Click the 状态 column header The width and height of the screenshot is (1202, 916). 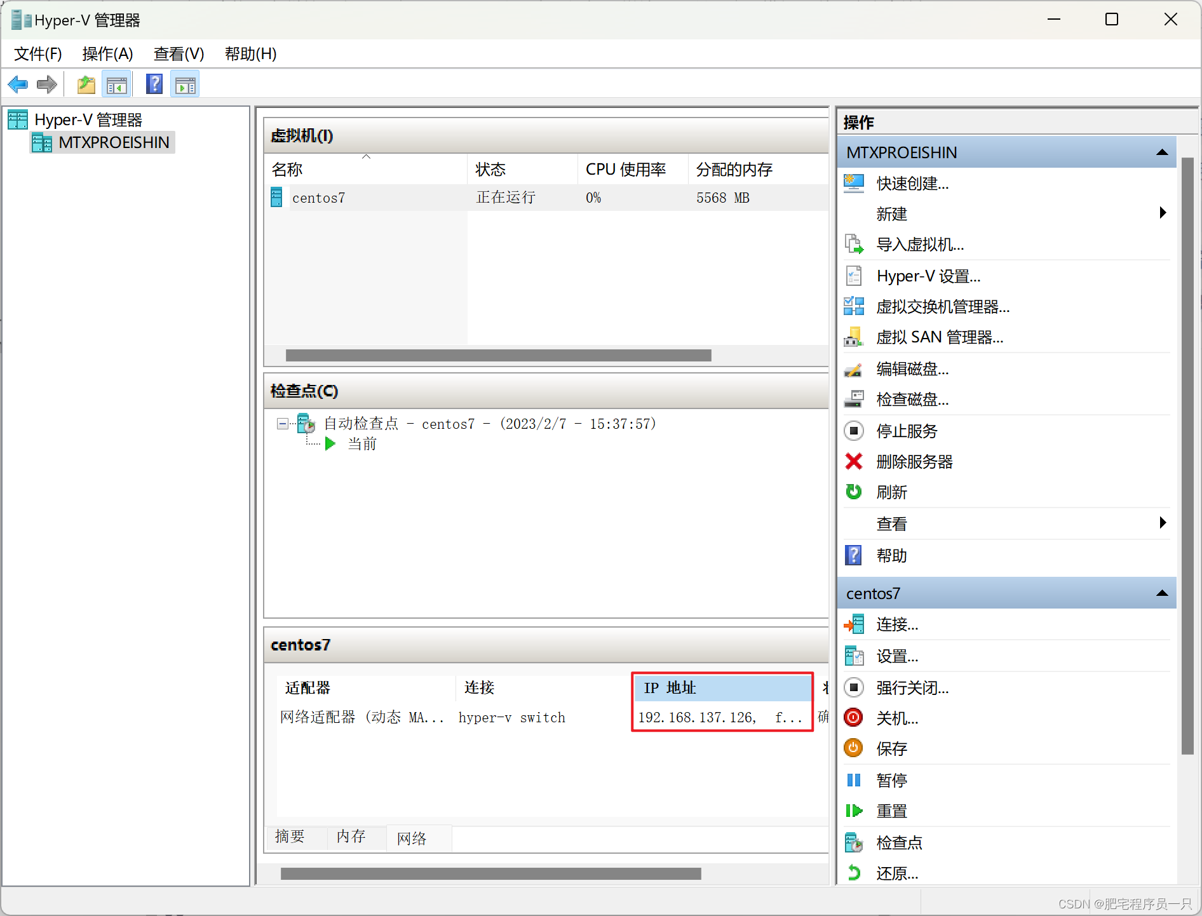tap(522, 169)
